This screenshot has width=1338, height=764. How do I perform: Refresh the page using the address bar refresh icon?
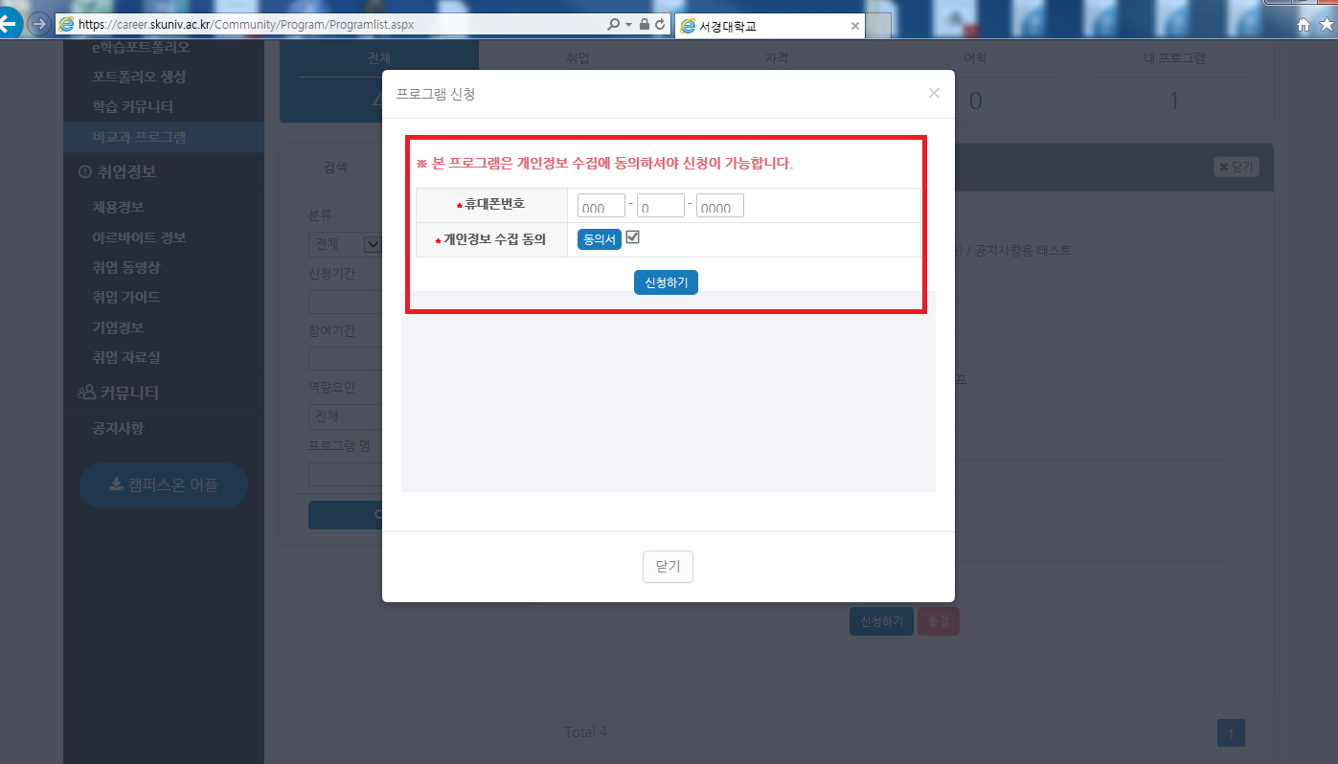coord(659,24)
